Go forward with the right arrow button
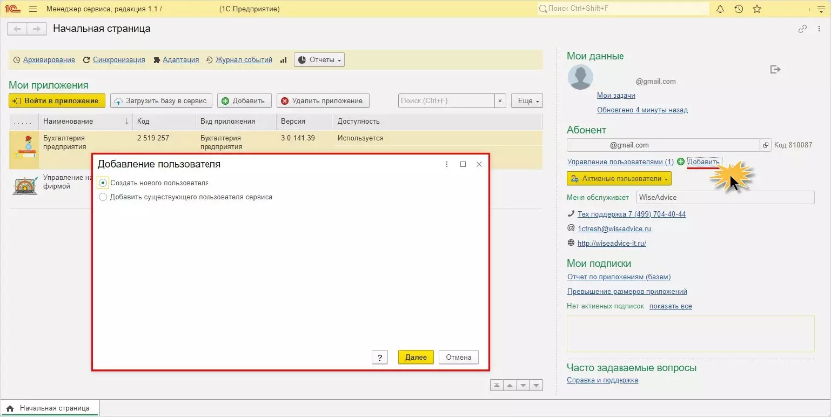The height and width of the screenshot is (417, 831). [36, 29]
